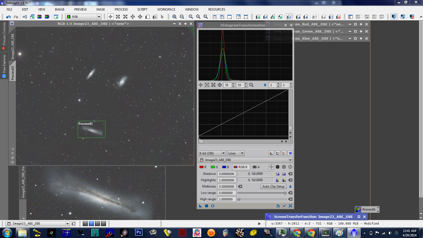Select the Blue channel button
Image resolution: width=423 pixels, height=238 pixels.
coord(226,167)
